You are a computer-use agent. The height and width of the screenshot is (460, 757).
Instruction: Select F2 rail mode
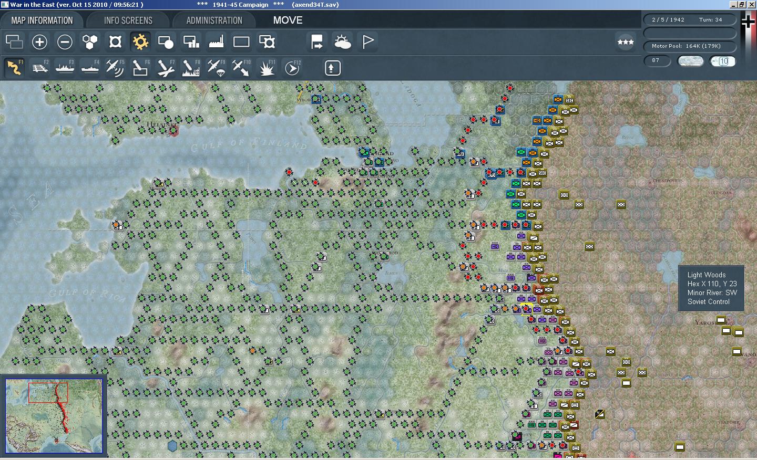pos(39,68)
